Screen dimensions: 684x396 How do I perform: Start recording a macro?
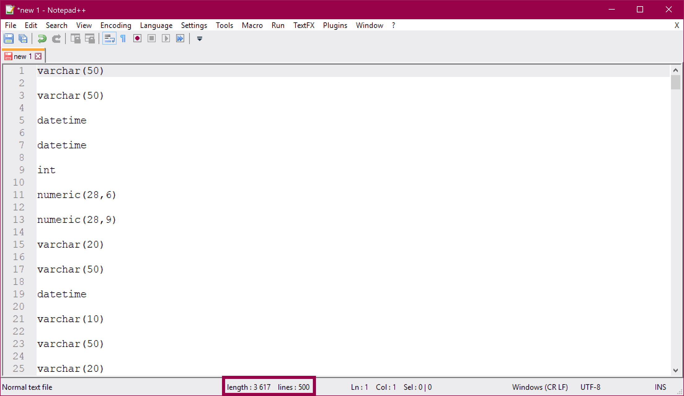pyautogui.click(x=137, y=38)
